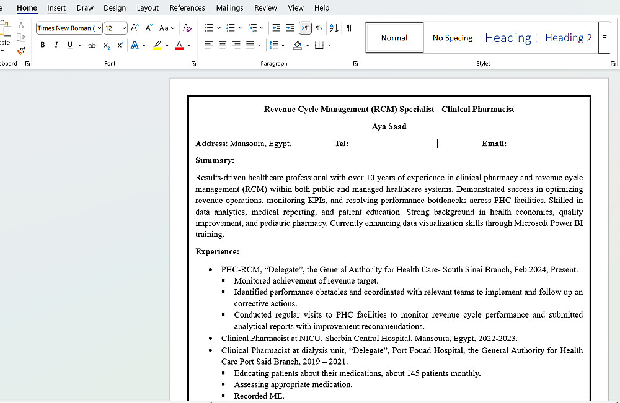
Task: Toggle Underline formatting
Action: coord(69,45)
